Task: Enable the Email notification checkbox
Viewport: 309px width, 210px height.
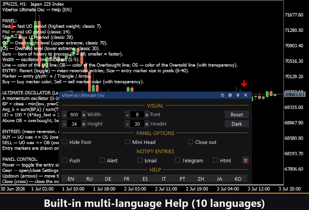Action: (140, 160)
